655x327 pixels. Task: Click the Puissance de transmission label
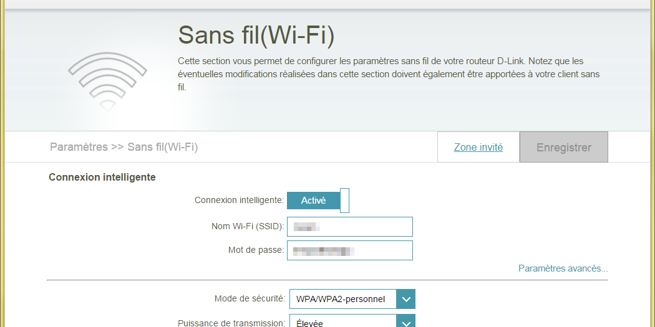pyautogui.click(x=231, y=323)
